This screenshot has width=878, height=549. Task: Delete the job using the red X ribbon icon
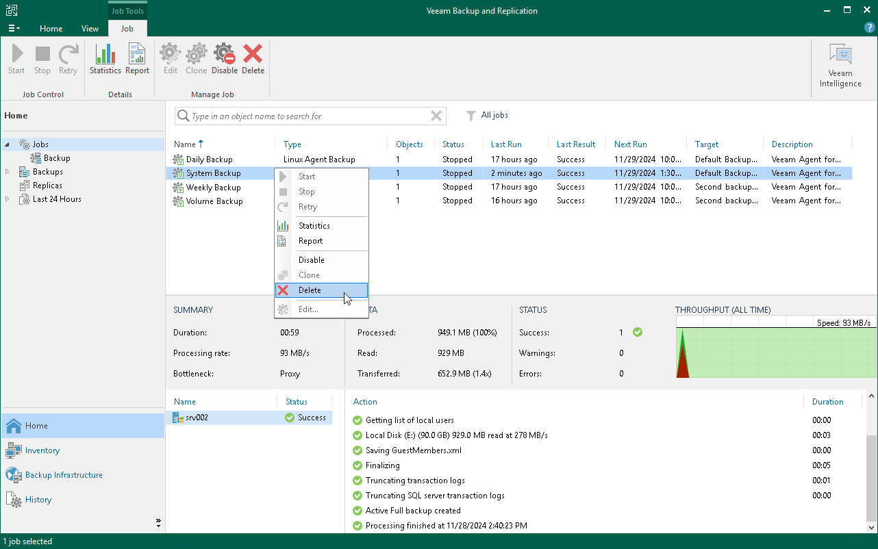pos(253,59)
